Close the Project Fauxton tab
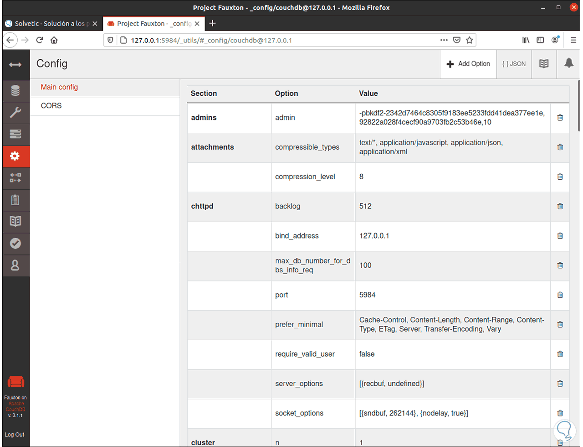This screenshot has height=447, width=583. (x=197, y=24)
